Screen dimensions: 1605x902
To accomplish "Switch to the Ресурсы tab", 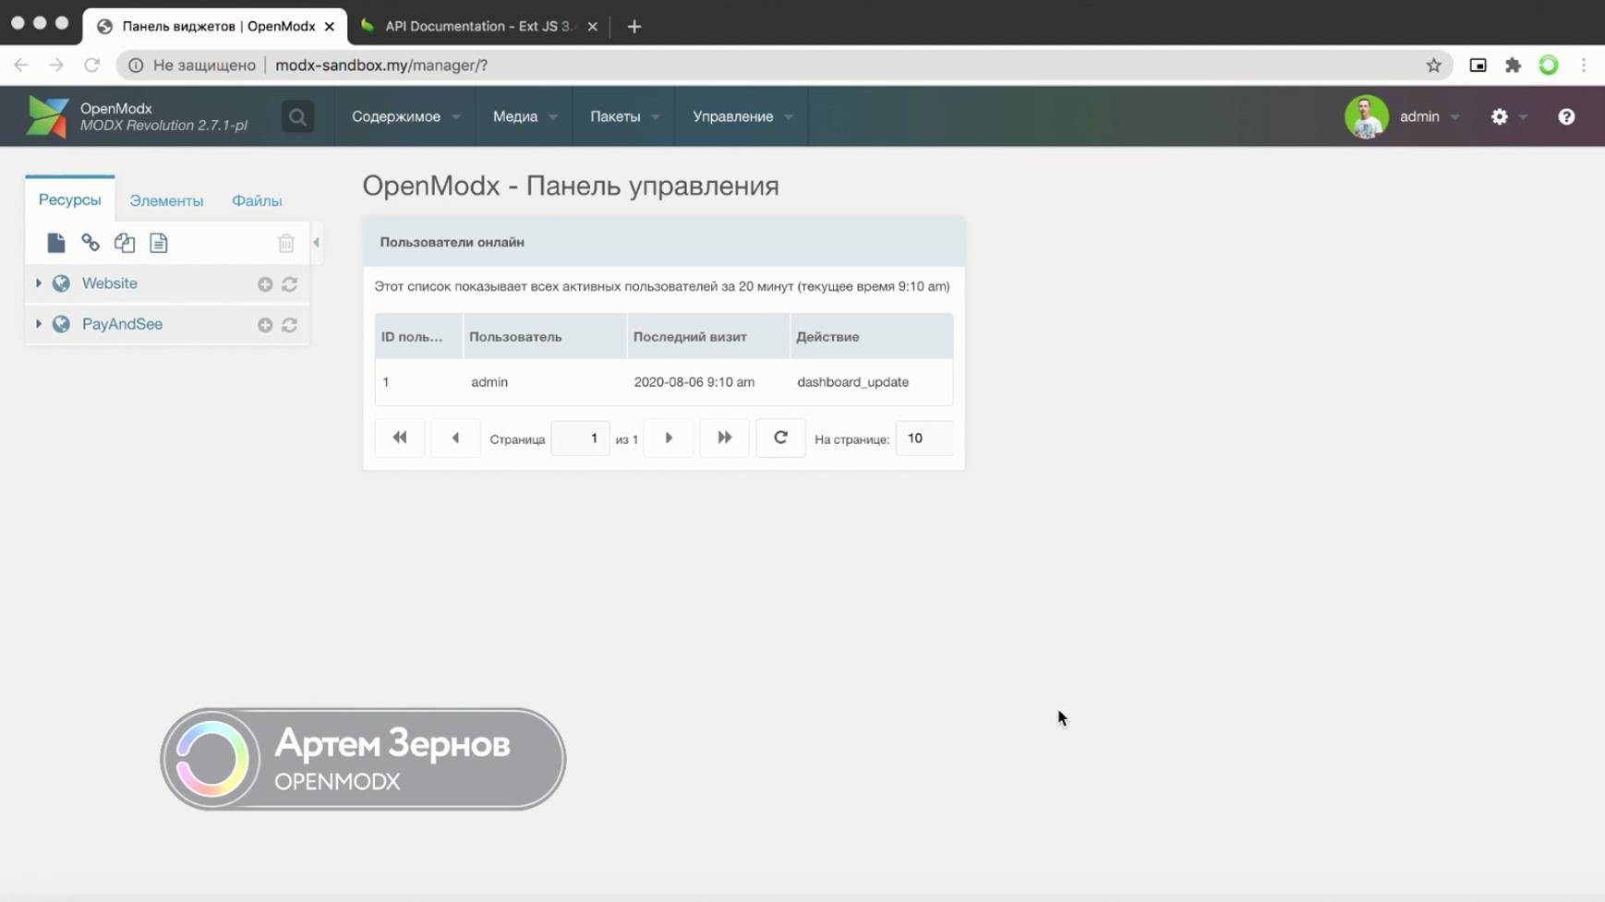I will tap(70, 199).
